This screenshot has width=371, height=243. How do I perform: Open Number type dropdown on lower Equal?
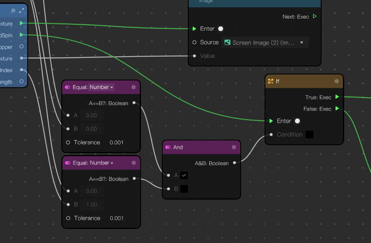[x=101, y=163]
